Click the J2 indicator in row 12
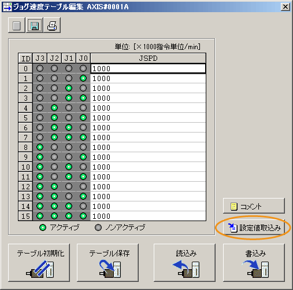 point(54,186)
